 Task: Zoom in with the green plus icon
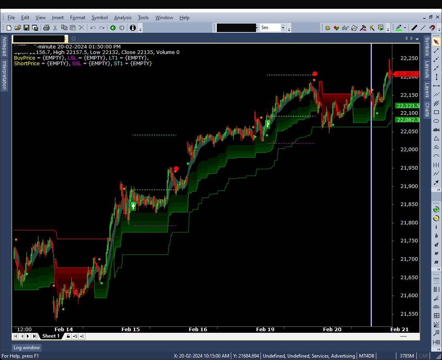pyautogui.click(x=436, y=210)
